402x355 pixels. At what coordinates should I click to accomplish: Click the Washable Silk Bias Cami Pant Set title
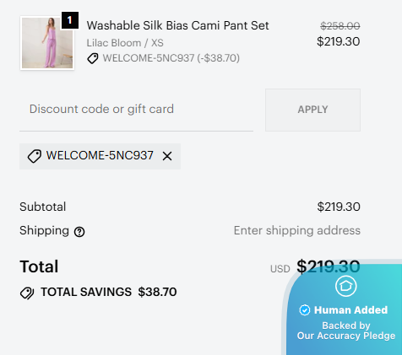(177, 25)
